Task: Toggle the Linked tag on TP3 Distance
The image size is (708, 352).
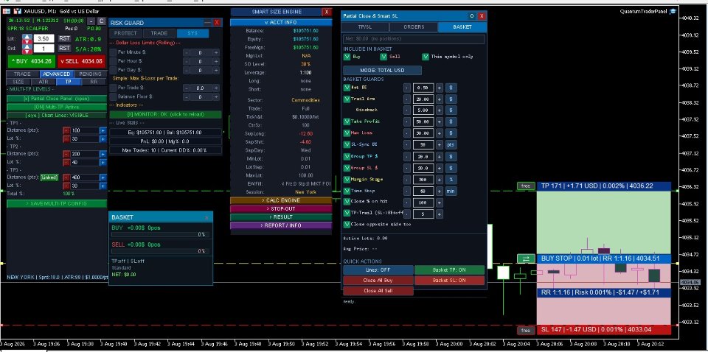Action: 49,177
